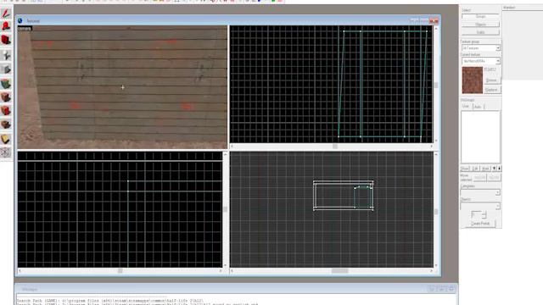Viewport: 543px width, 305px height.
Task: Pick the Entity tool
Action: coord(6,55)
